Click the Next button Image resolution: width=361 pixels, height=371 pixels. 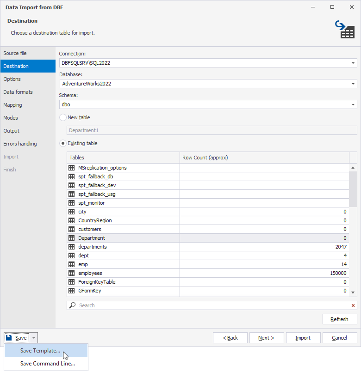(x=267, y=338)
